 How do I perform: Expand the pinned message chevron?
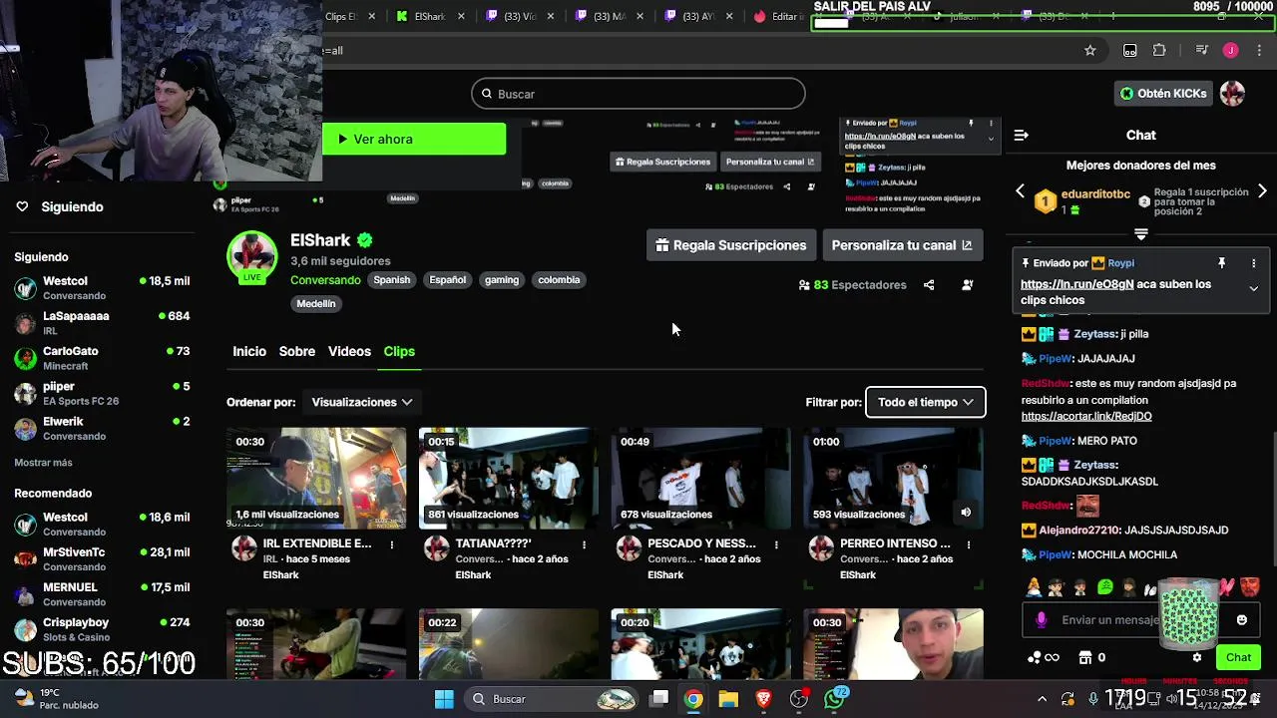click(1254, 288)
